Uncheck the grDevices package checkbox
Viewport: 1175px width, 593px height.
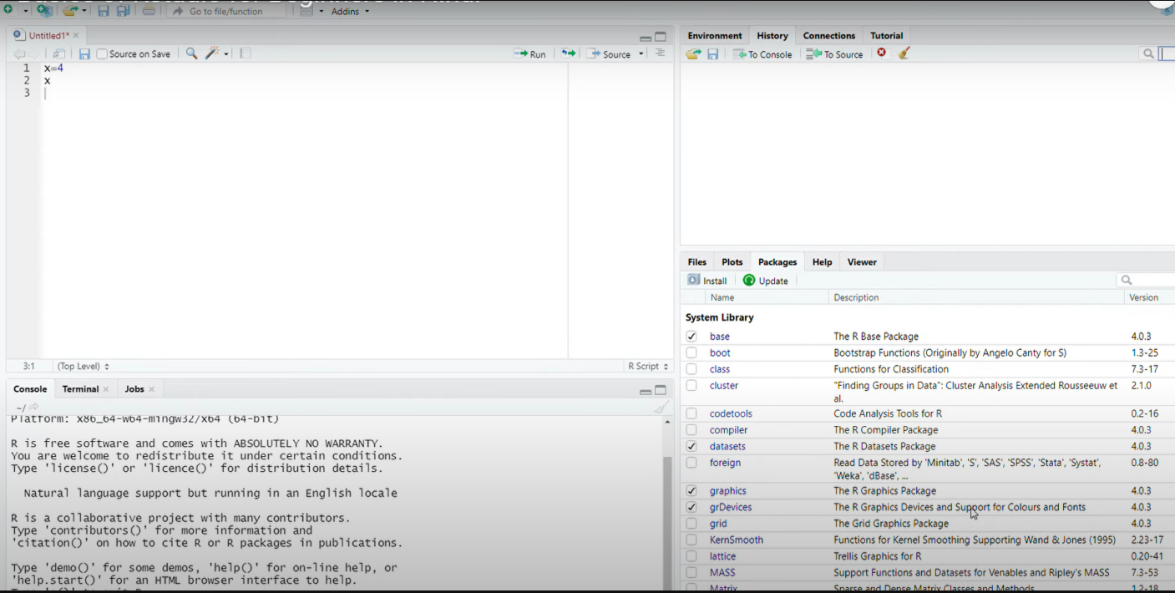[x=691, y=507]
